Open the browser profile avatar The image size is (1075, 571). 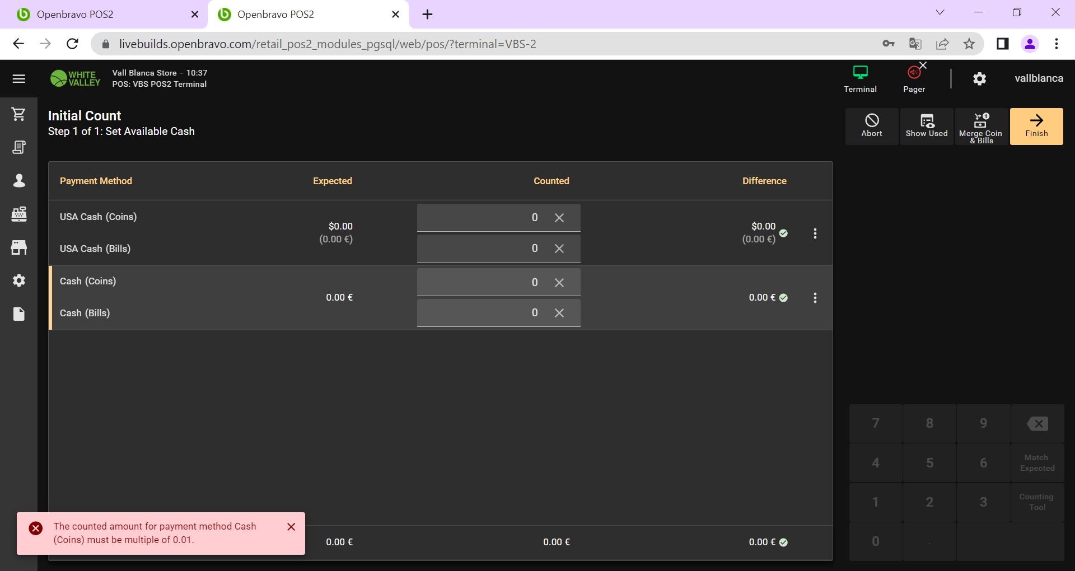coord(1030,44)
